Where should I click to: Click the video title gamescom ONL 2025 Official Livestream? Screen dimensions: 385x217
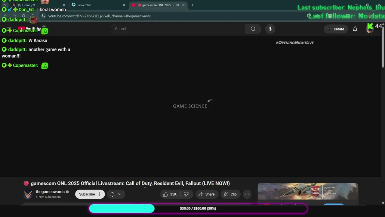130,183
